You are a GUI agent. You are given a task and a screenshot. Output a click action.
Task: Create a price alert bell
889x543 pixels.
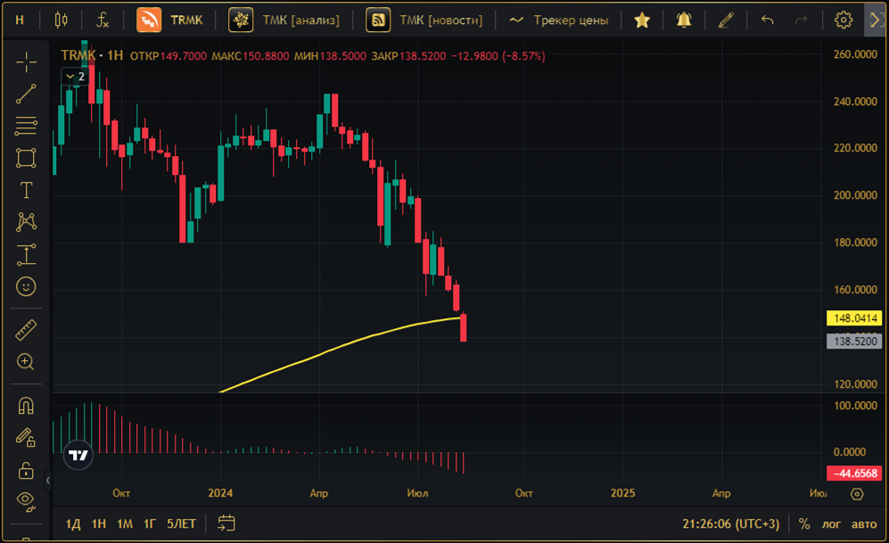pos(684,21)
